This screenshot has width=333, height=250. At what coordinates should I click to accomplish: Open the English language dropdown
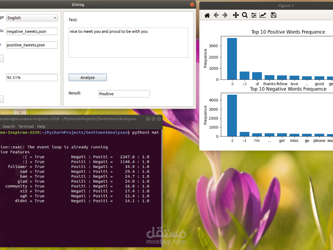[32, 17]
